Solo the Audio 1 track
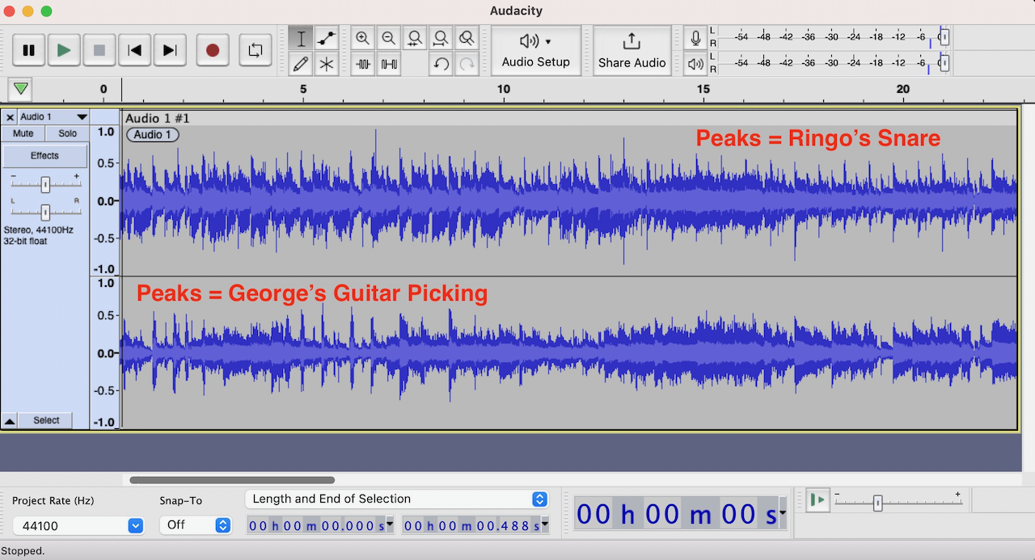Image resolution: width=1035 pixels, height=560 pixels. click(x=68, y=133)
